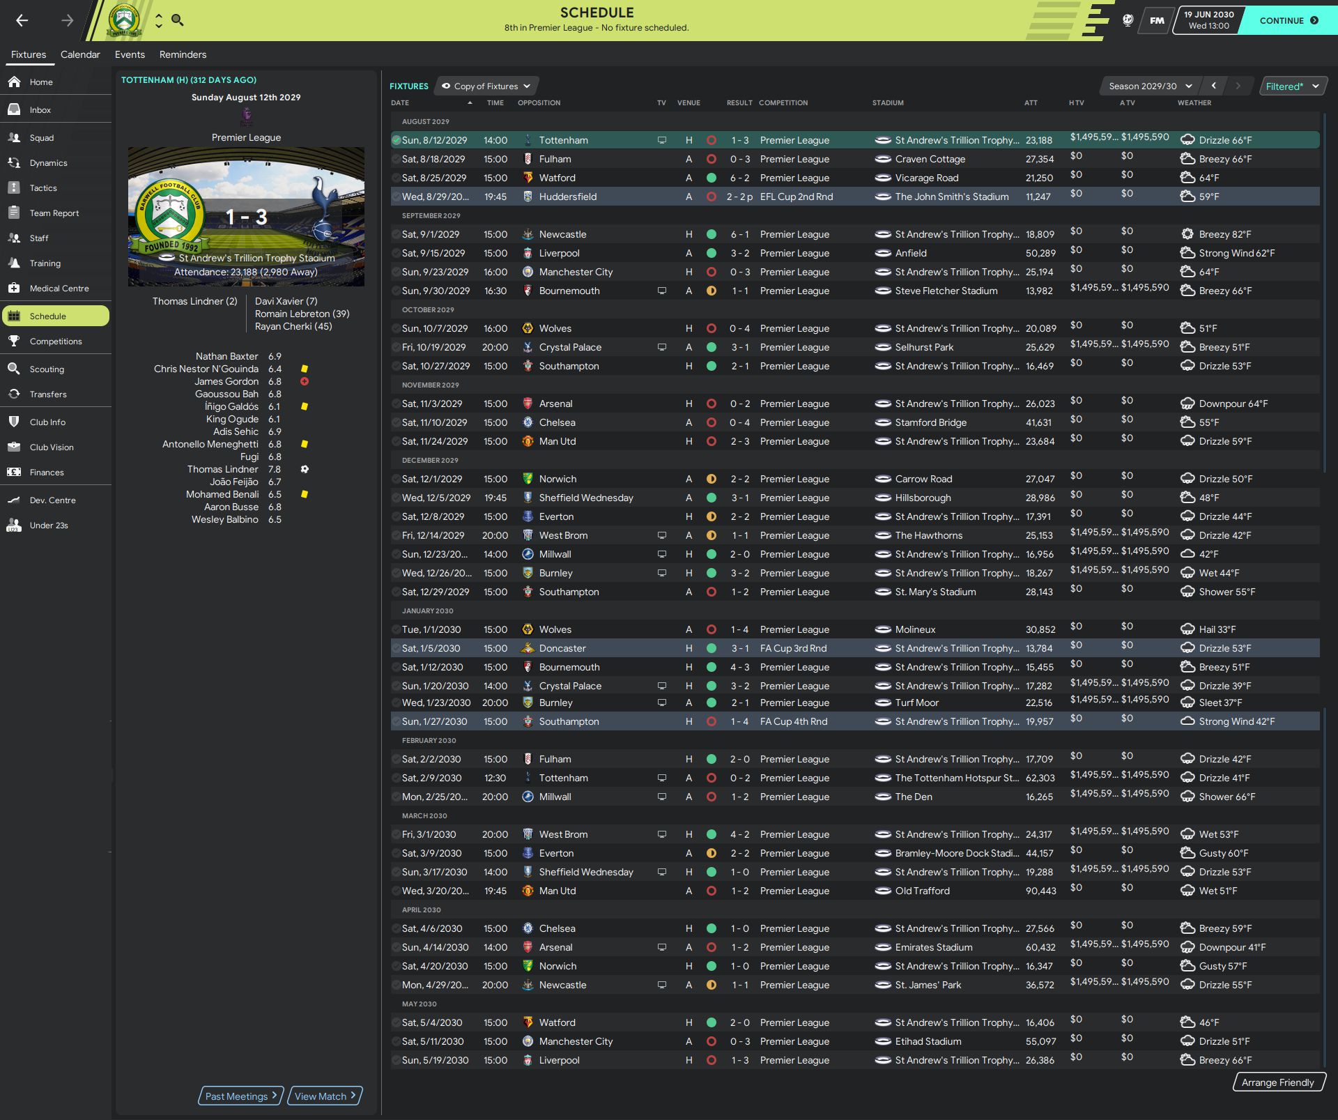Open Copy of Fixtures view dropdown
Image resolution: width=1338 pixels, height=1120 pixels.
[486, 86]
